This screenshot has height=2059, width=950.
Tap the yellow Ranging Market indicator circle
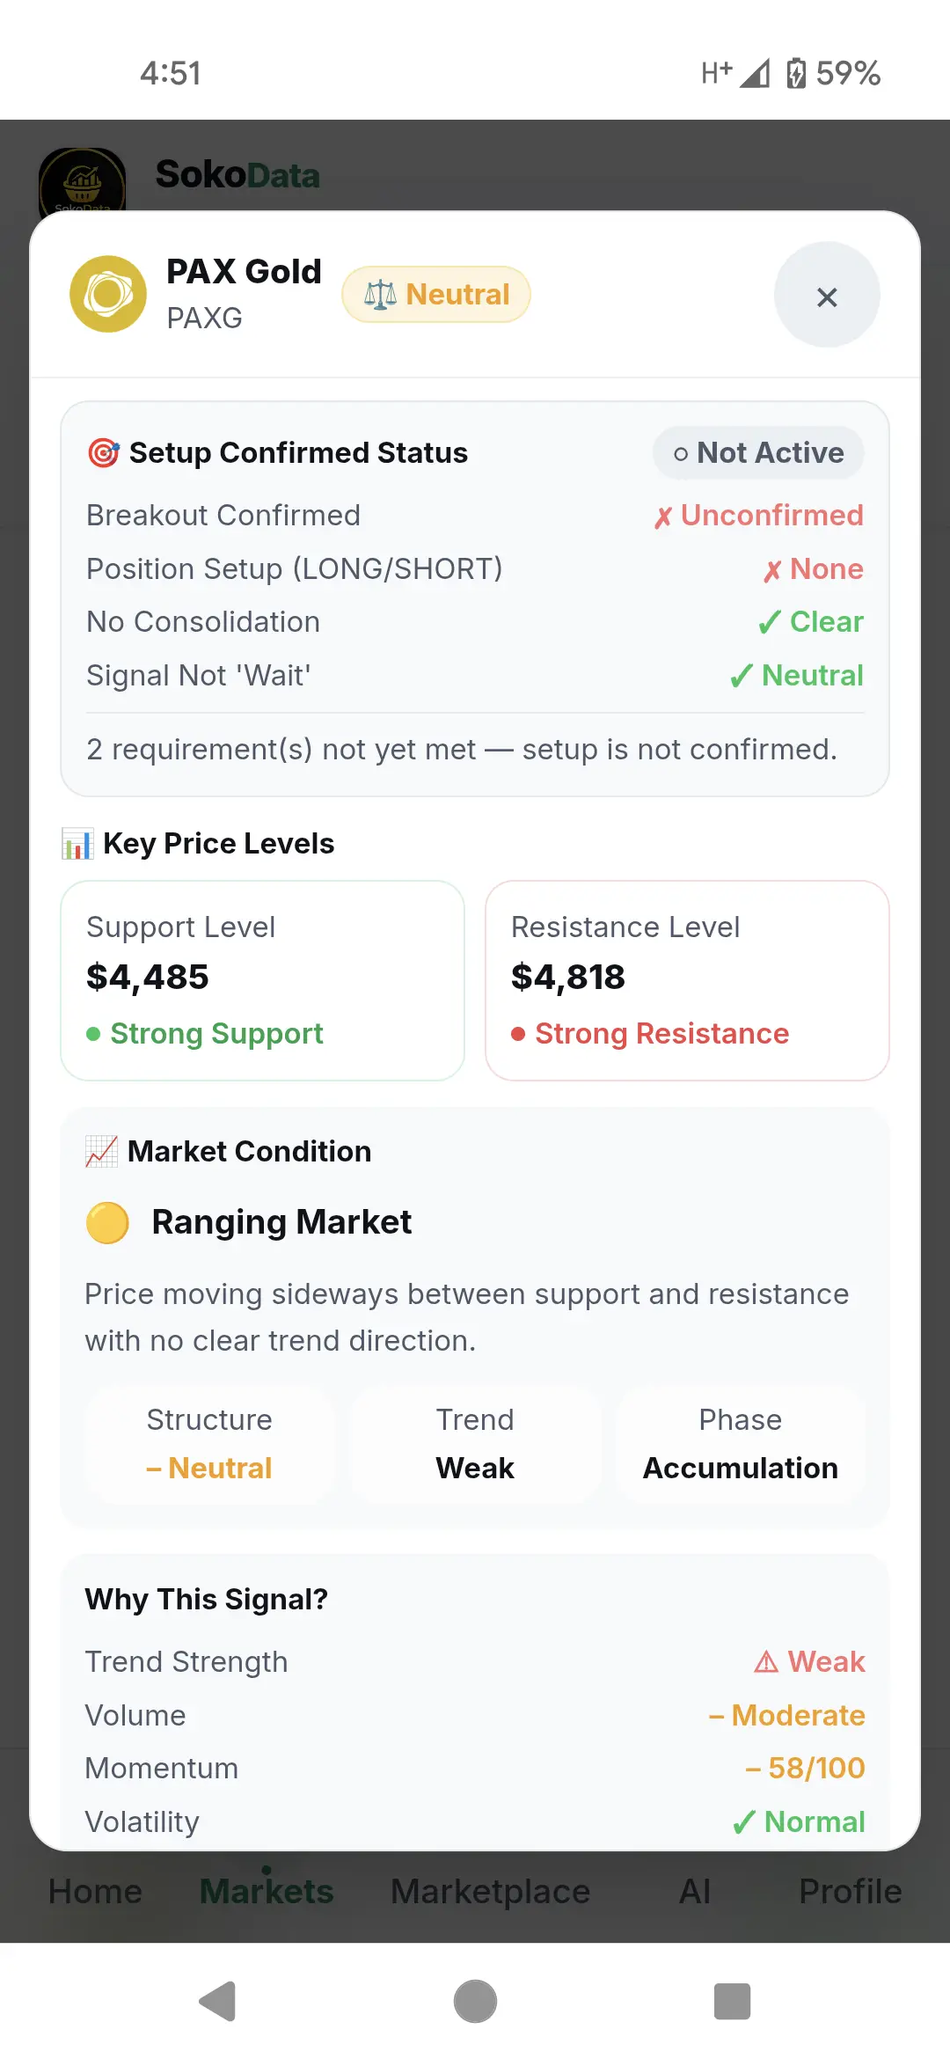[107, 1223]
